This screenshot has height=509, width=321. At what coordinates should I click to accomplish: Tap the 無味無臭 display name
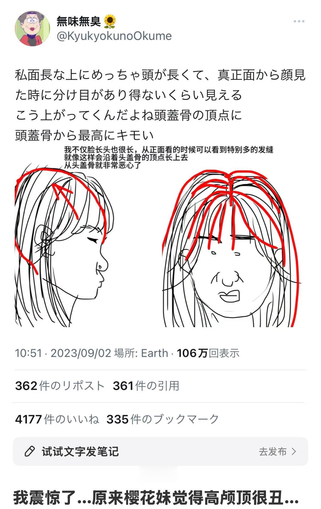point(79,21)
